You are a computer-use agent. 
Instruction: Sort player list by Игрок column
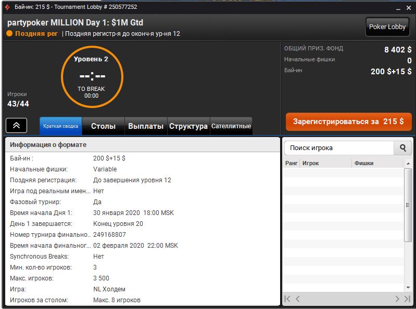pos(326,163)
